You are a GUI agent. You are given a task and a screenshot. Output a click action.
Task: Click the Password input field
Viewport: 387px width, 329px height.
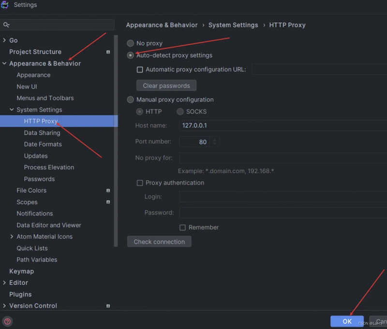click(283, 213)
